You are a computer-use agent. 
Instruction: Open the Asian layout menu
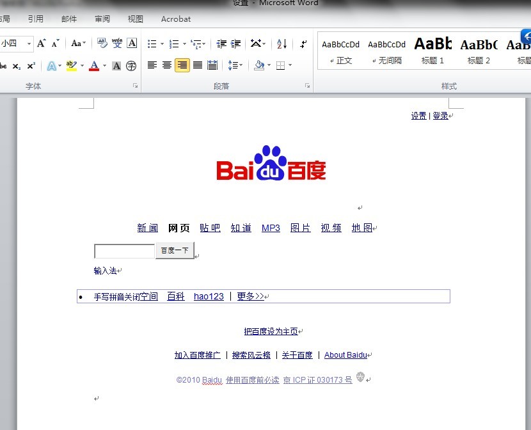tap(258, 44)
